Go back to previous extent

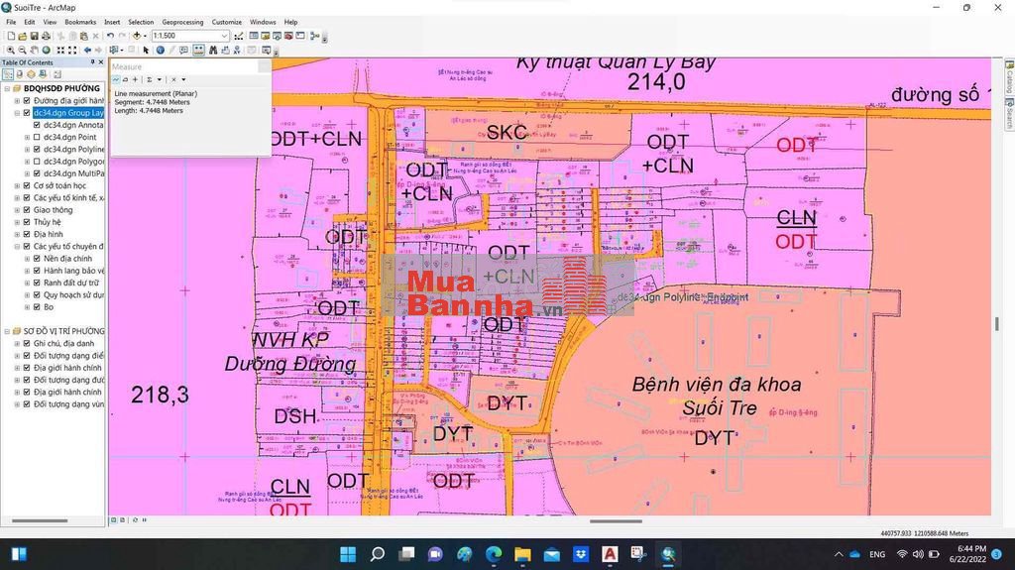[87, 50]
